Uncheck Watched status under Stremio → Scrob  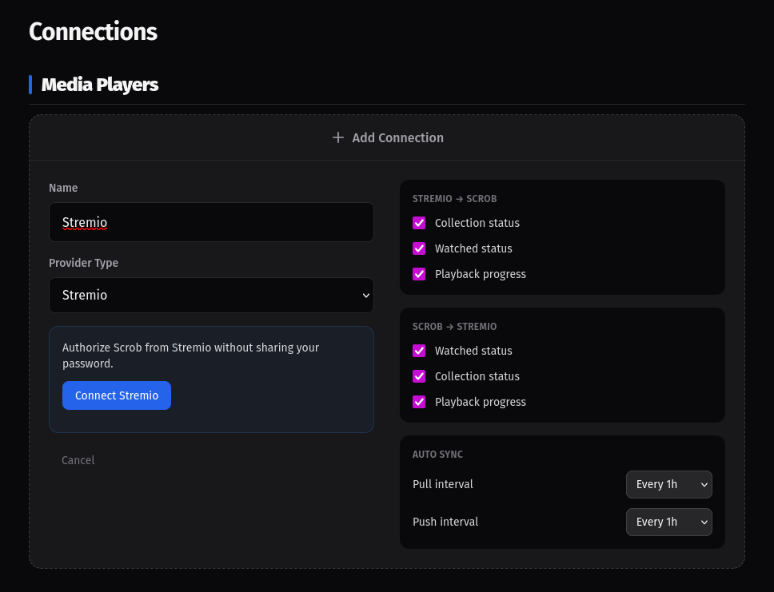(x=419, y=248)
